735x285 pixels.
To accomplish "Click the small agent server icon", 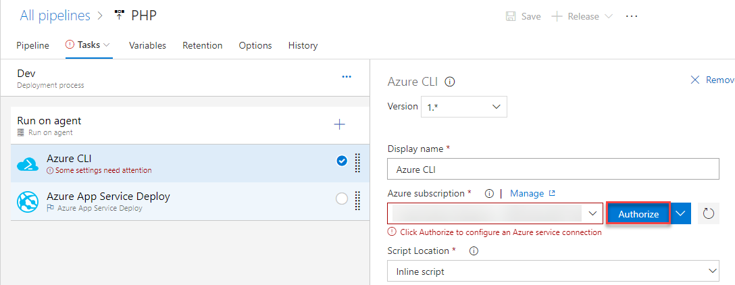I will 21,132.
